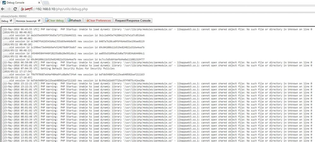Viewport: 315px width, 142px height.
Task: Click the PHP Warning line at 23-May-2016 12:01:01
Action: tap(157, 134)
